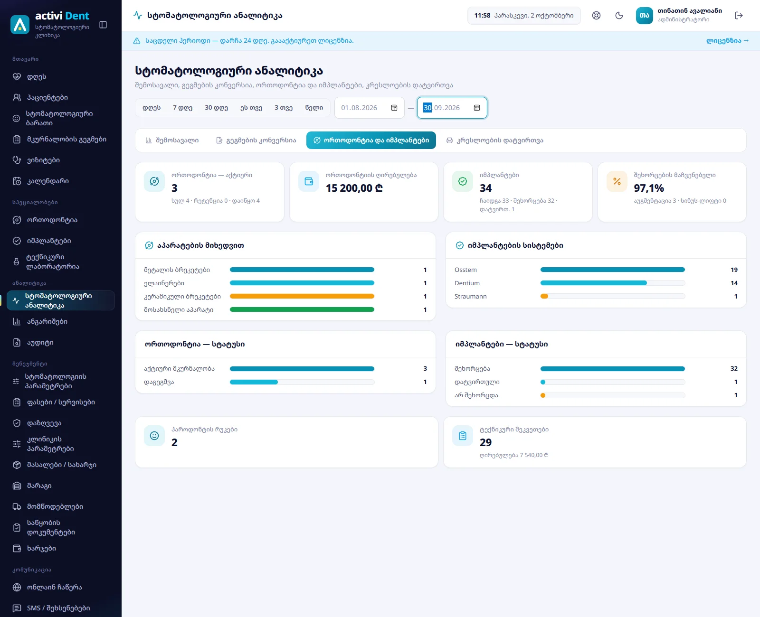Open მარაგი in the sidebar
Viewport: 760px width, 617px height.
coord(61,486)
